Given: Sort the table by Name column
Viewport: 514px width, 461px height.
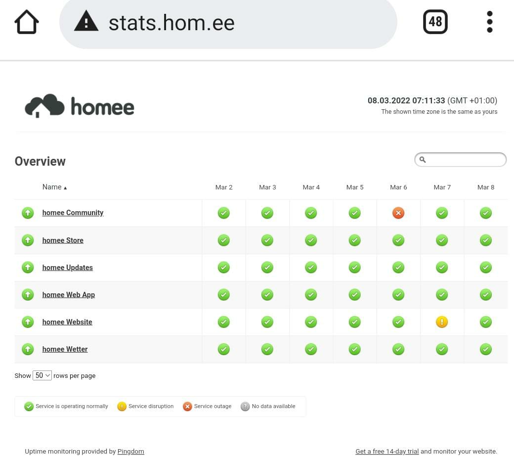Looking at the screenshot, I should coord(54,187).
